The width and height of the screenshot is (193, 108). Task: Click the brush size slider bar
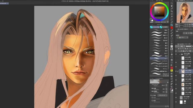pyautogui.click(x=157, y=86)
